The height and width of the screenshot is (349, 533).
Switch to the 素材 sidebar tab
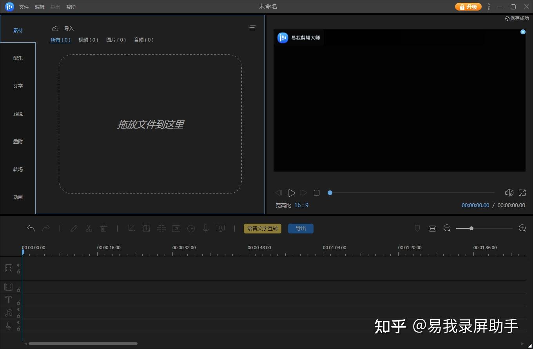tap(18, 30)
